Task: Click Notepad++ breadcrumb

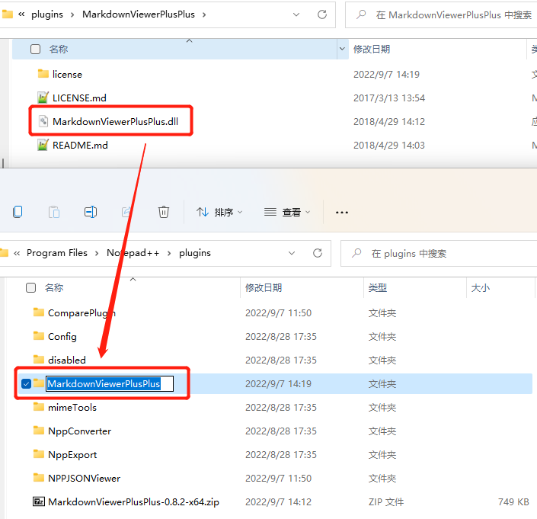Action: click(x=133, y=253)
